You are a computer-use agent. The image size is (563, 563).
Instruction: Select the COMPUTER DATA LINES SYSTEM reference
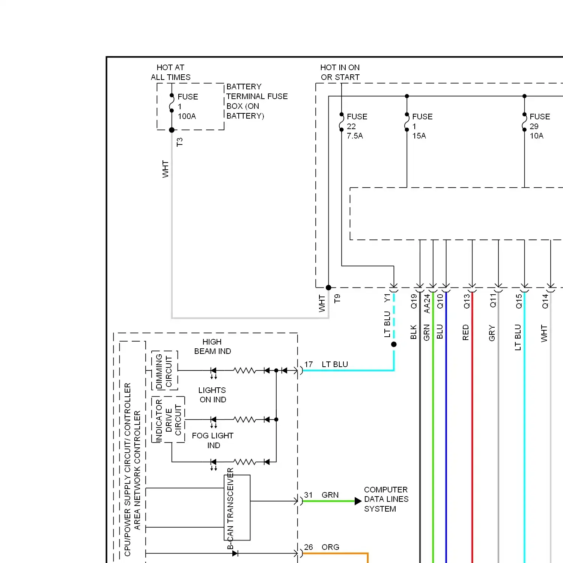386,499
